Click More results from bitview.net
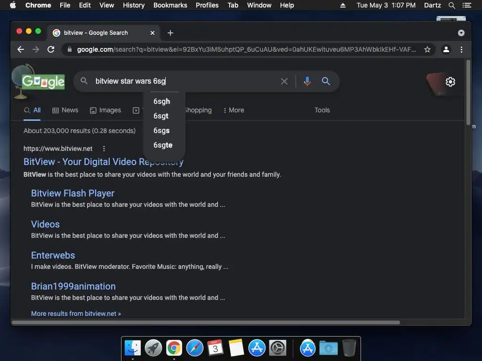Image resolution: width=482 pixels, height=361 pixels. [76, 314]
